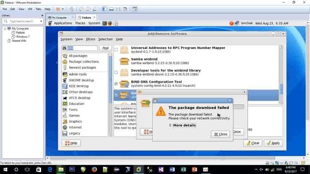Open the Windows Start menu
The width and height of the screenshot is (310, 174).
pos(5,170)
